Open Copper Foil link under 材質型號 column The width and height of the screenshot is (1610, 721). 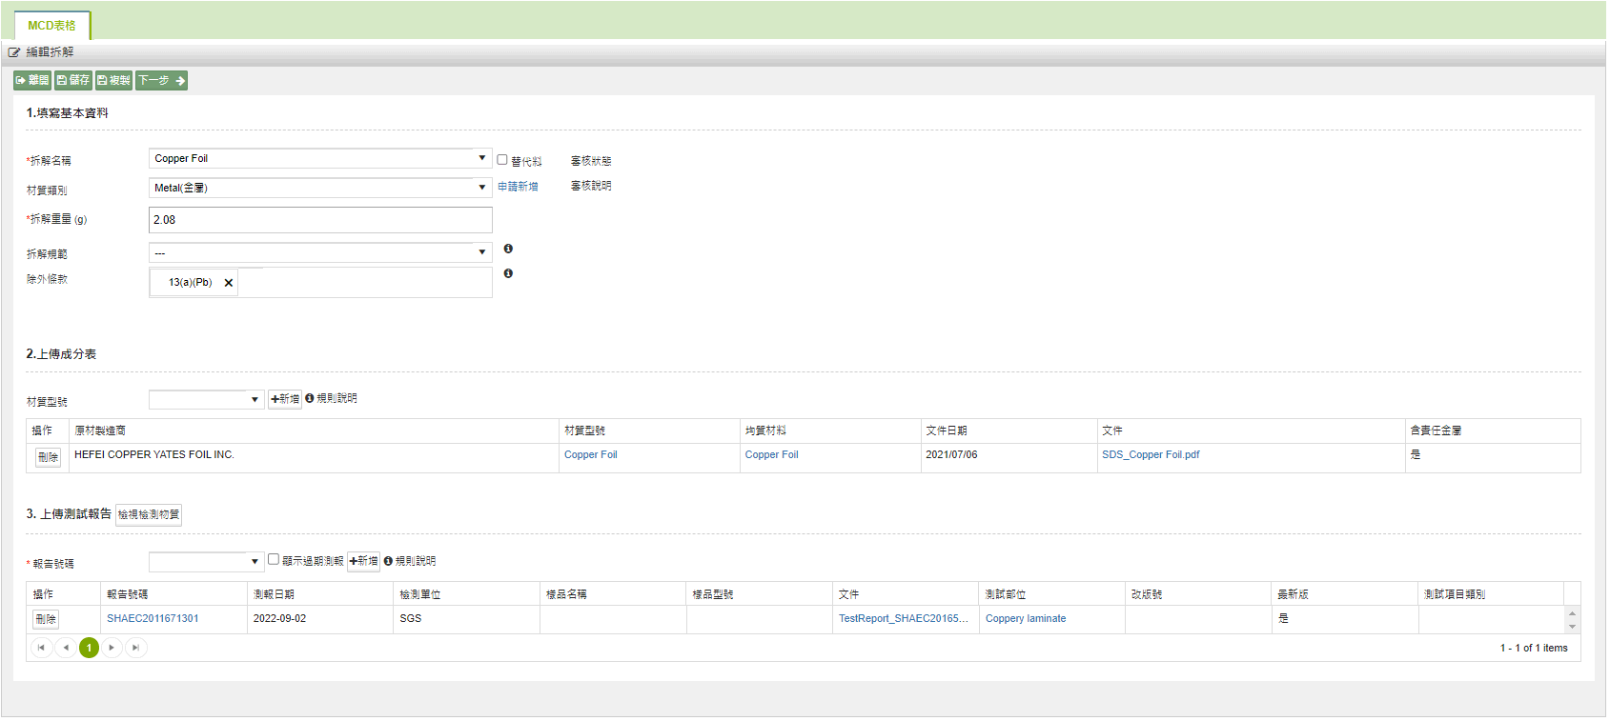point(591,455)
